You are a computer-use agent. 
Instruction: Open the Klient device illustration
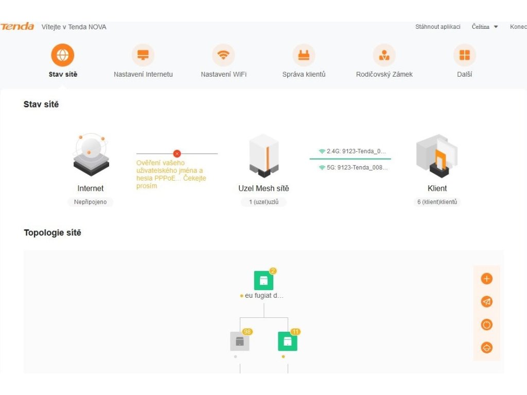437,155
